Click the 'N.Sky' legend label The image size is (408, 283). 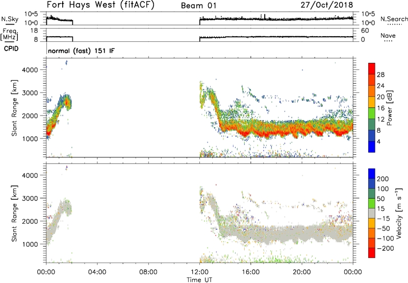tap(10, 19)
